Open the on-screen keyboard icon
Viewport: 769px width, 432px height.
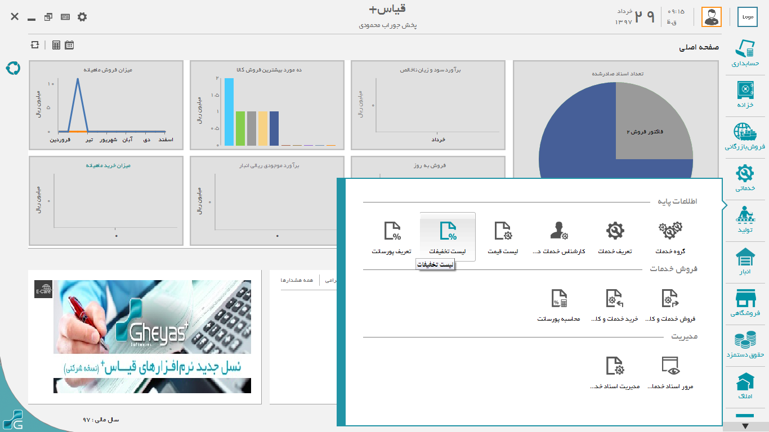[65, 17]
